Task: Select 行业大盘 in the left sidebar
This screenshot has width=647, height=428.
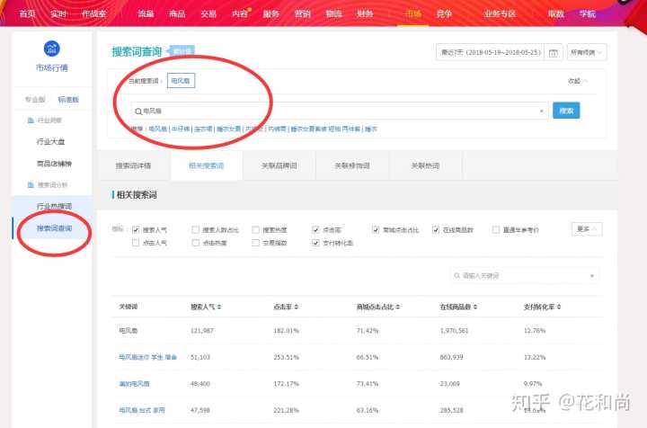Action: click(55, 141)
